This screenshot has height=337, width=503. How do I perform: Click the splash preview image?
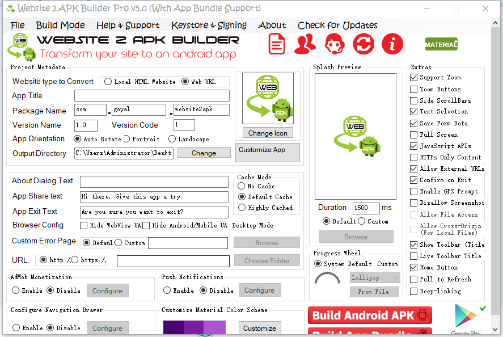click(356, 136)
